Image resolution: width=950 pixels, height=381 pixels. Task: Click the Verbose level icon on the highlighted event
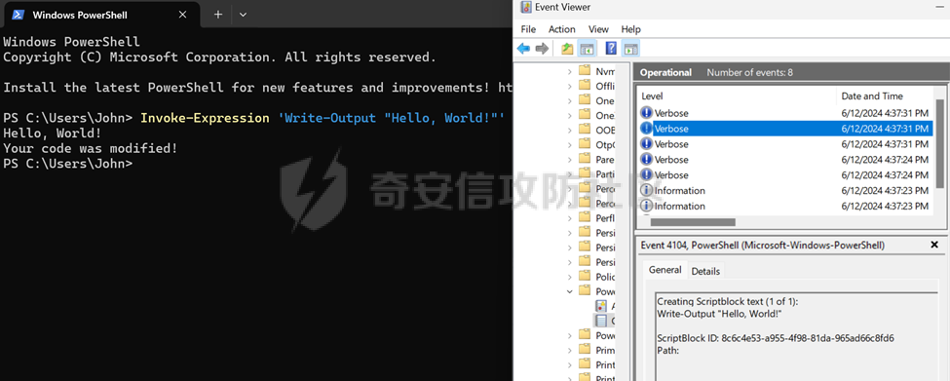646,129
